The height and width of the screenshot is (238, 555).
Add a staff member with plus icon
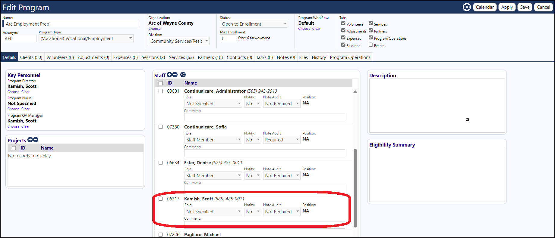[169, 75]
